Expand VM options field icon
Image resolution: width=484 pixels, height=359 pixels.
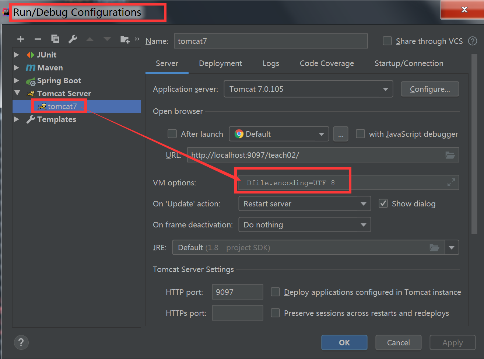(x=451, y=182)
